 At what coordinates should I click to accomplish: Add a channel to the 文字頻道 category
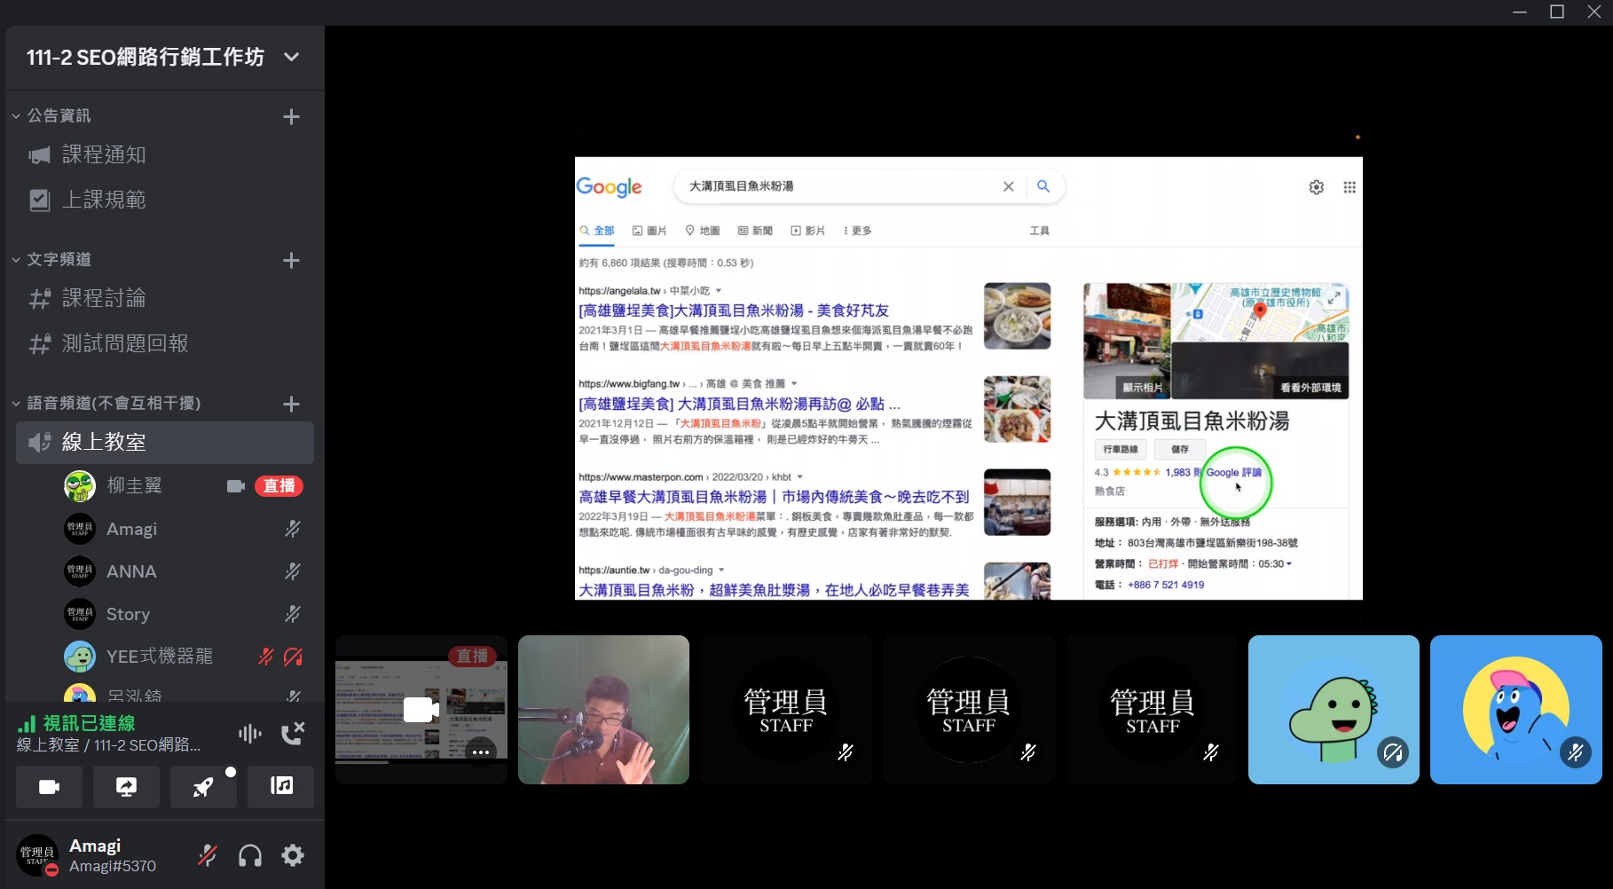(x=291, y=260)
